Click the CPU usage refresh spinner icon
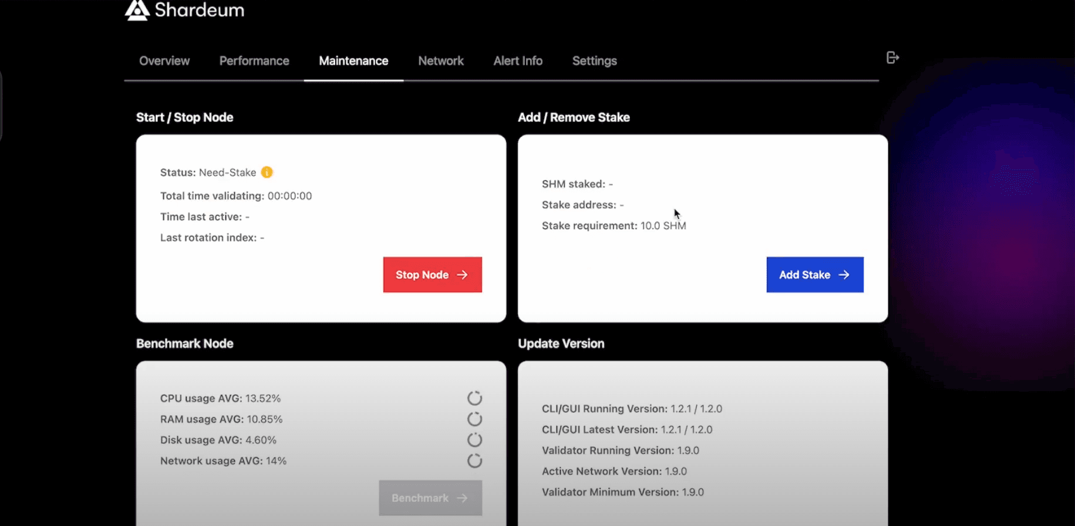Viewport: 1075px width, 526px height. tap(474, 399)
